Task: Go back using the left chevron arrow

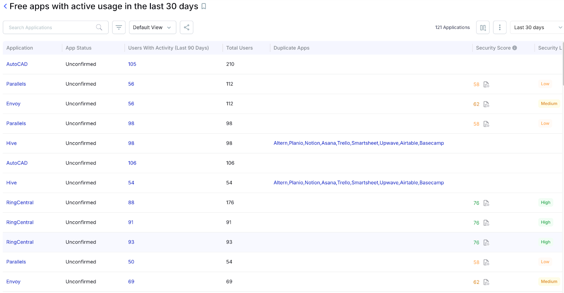Action: (5, 6)
